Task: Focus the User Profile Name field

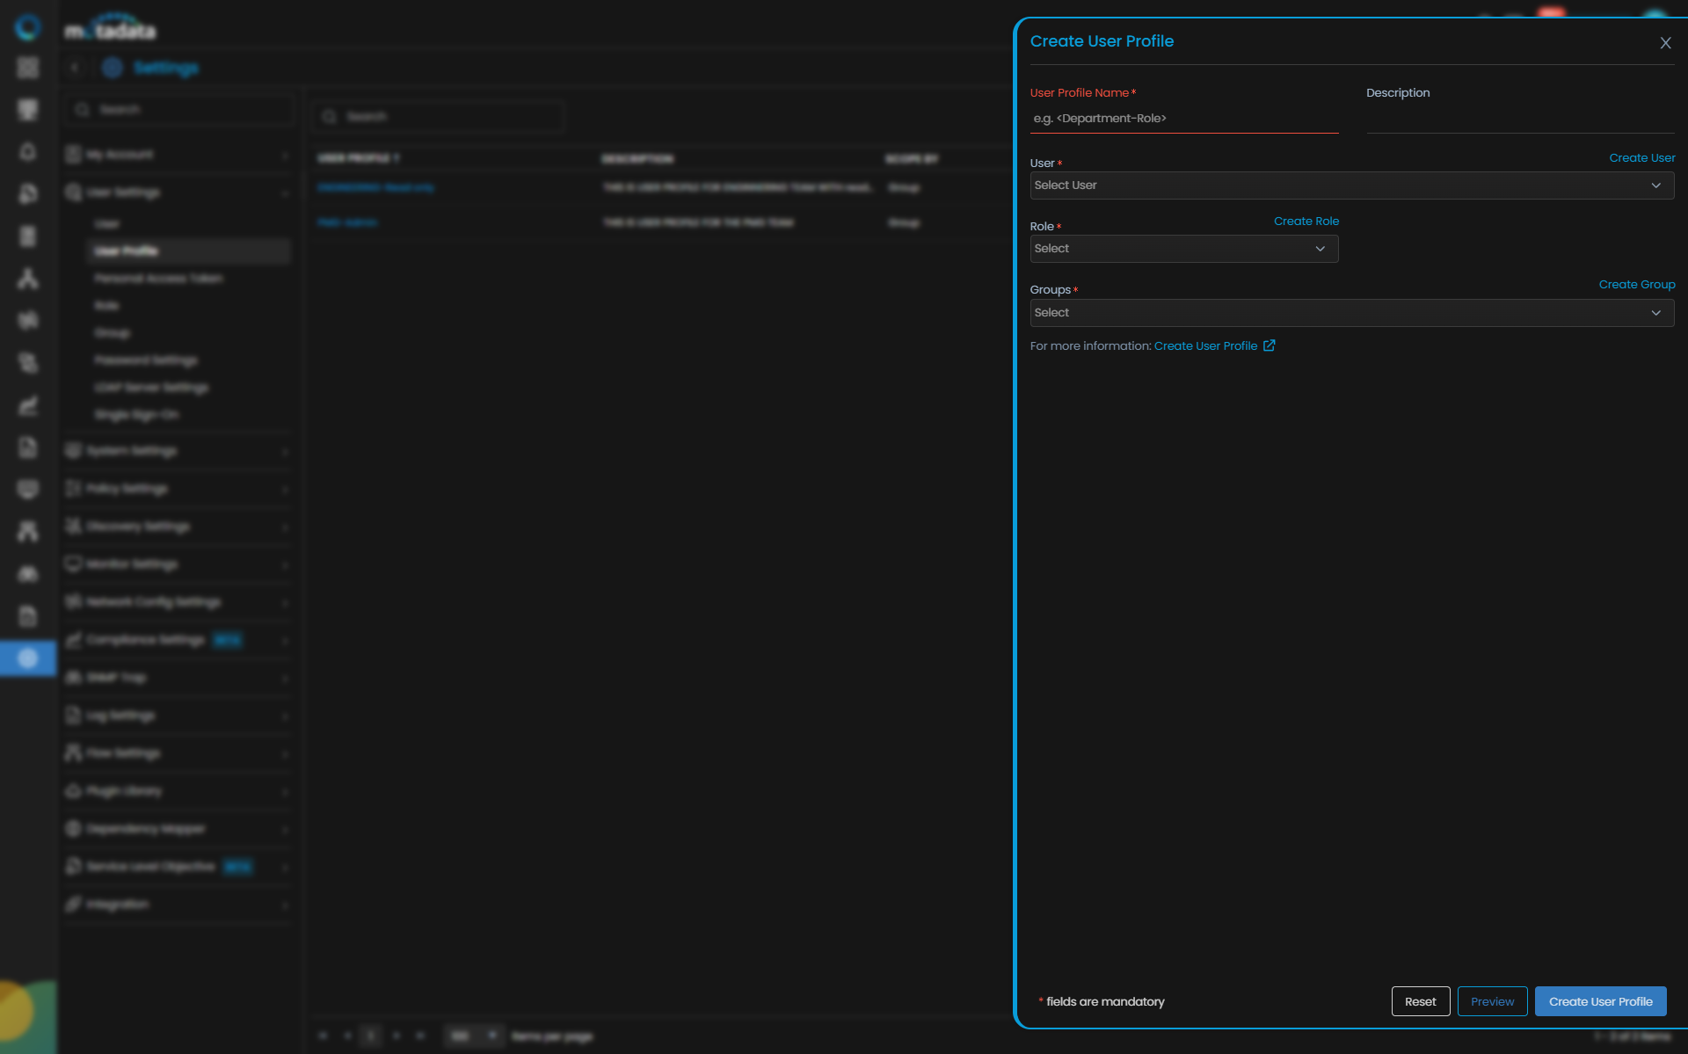Action: [x=1183, y=119]
